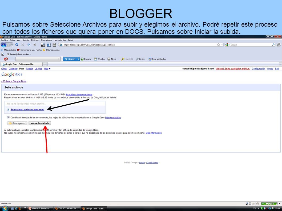Open the Más visitados bookmark
282x211 pixels.
(9, 50)
